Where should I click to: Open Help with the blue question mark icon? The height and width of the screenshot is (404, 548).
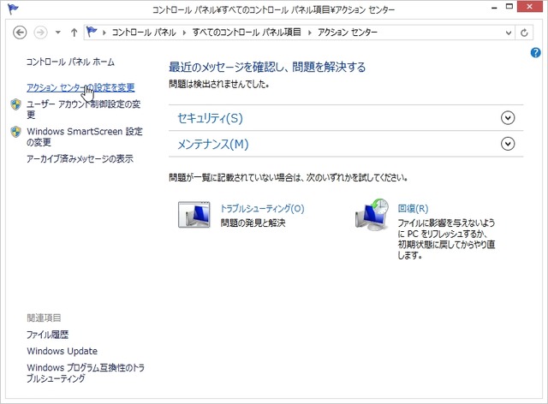pyautogui.click(x=535, y=53)
